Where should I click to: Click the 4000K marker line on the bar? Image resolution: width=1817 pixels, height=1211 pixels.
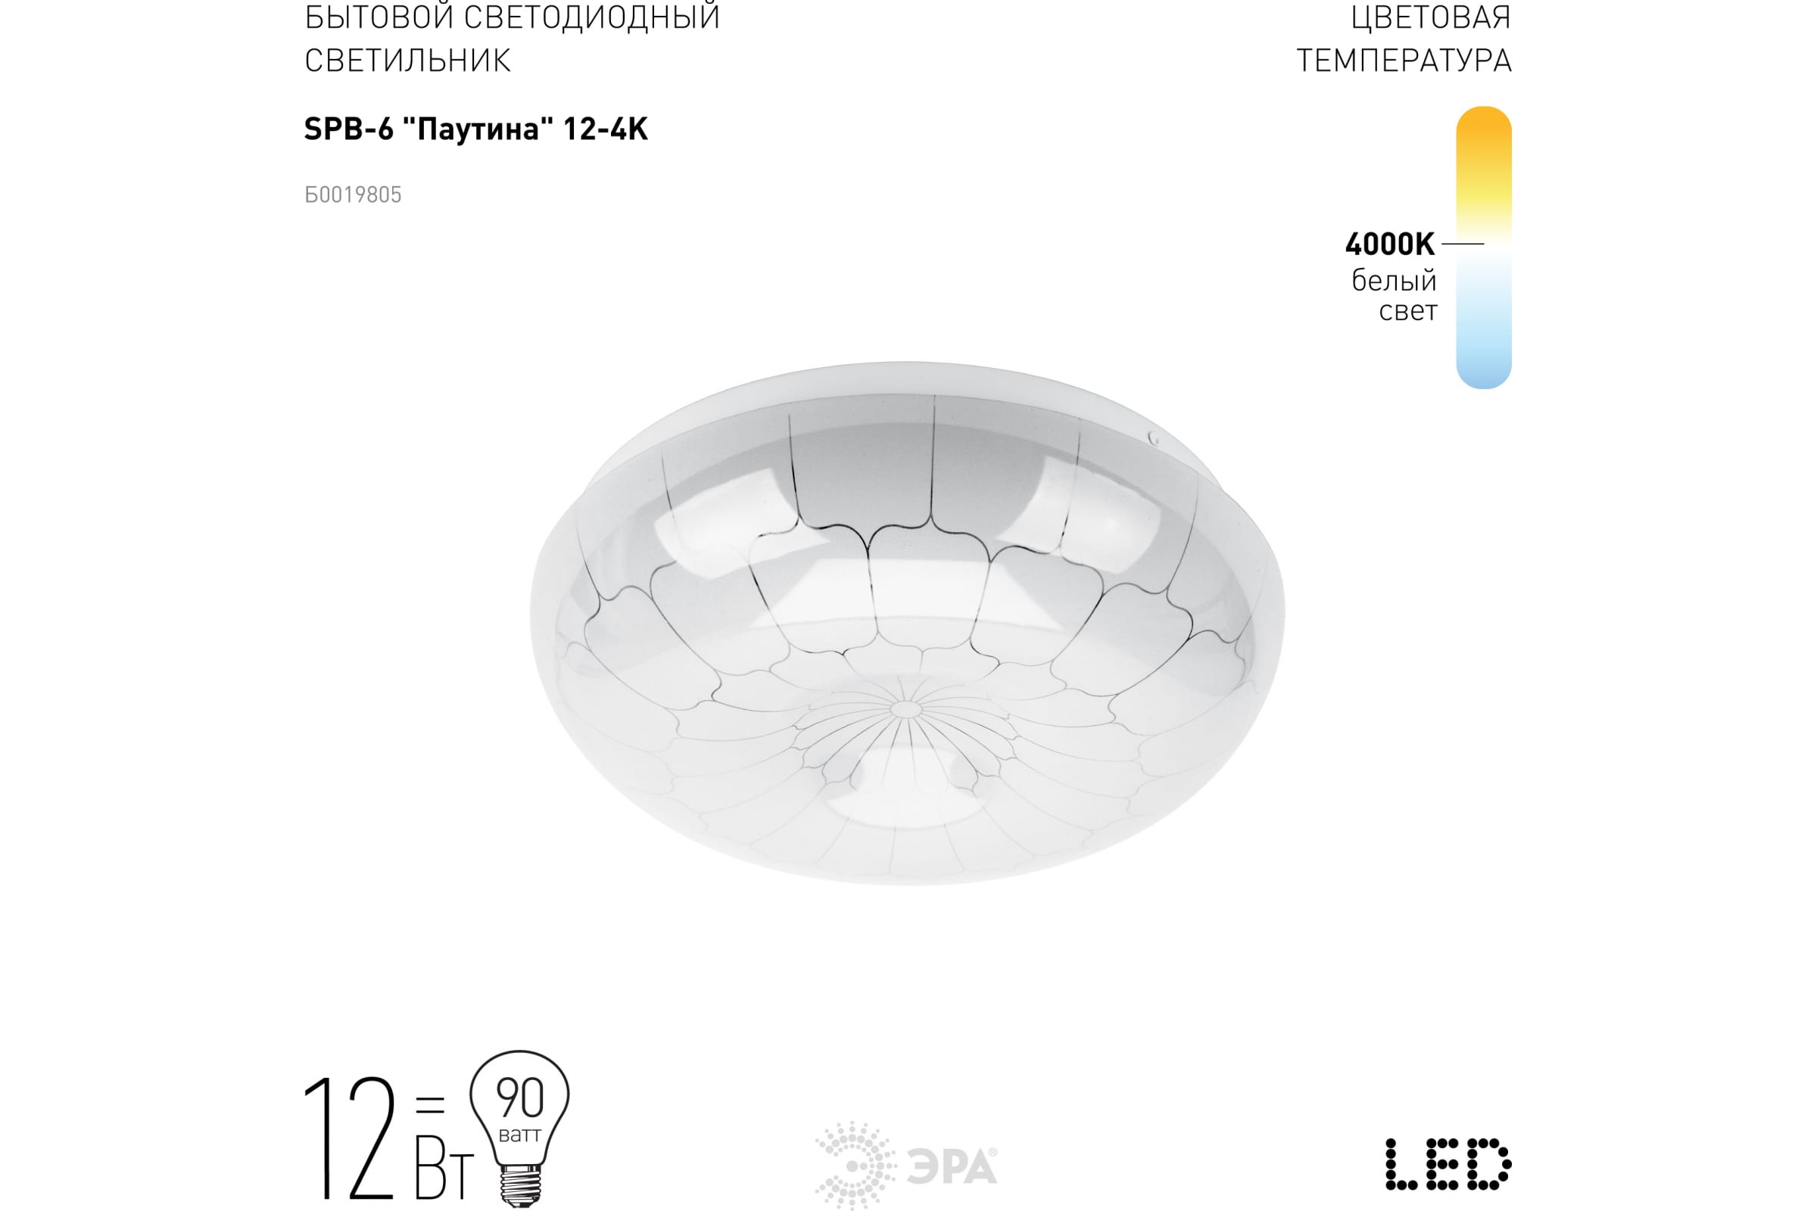pos(1463,244)
